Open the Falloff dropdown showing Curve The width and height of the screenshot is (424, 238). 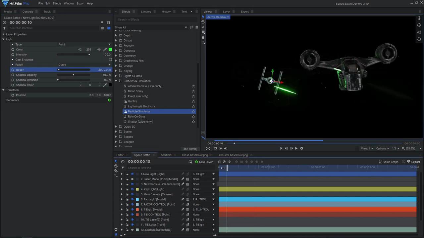tap(84, 65)
